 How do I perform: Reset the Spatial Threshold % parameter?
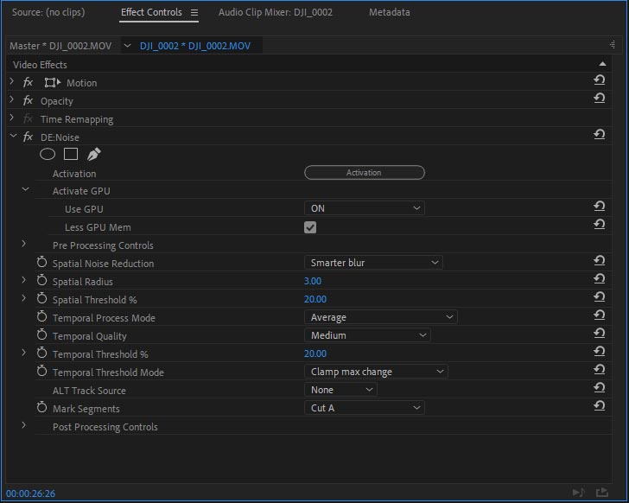tap(599, 297)
